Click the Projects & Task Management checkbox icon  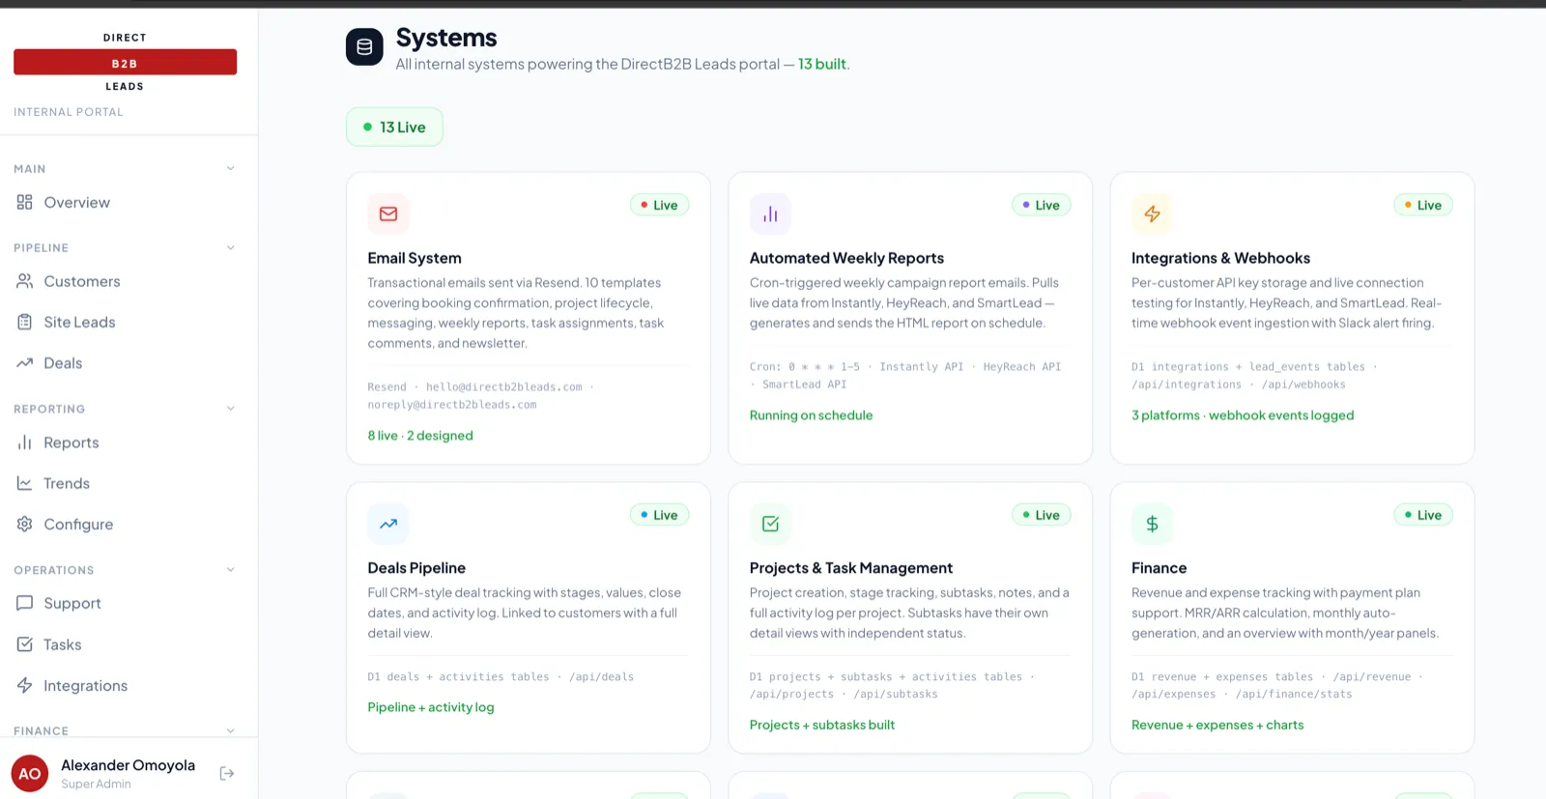pos(770,524)
